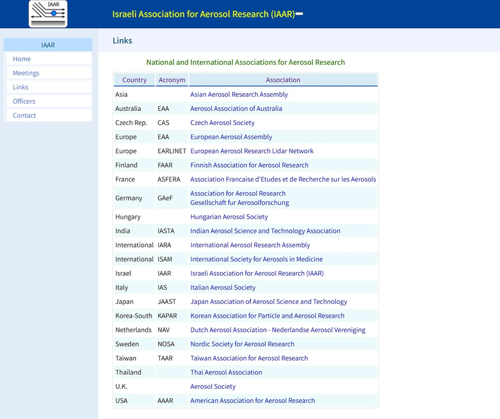Visit the Czech Aerosol Society link

click(222, 123)
